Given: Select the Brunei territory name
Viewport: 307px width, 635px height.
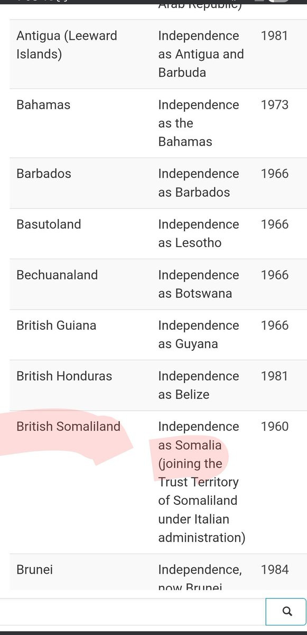Looking at the screenshot, I should tap(35, 570).
